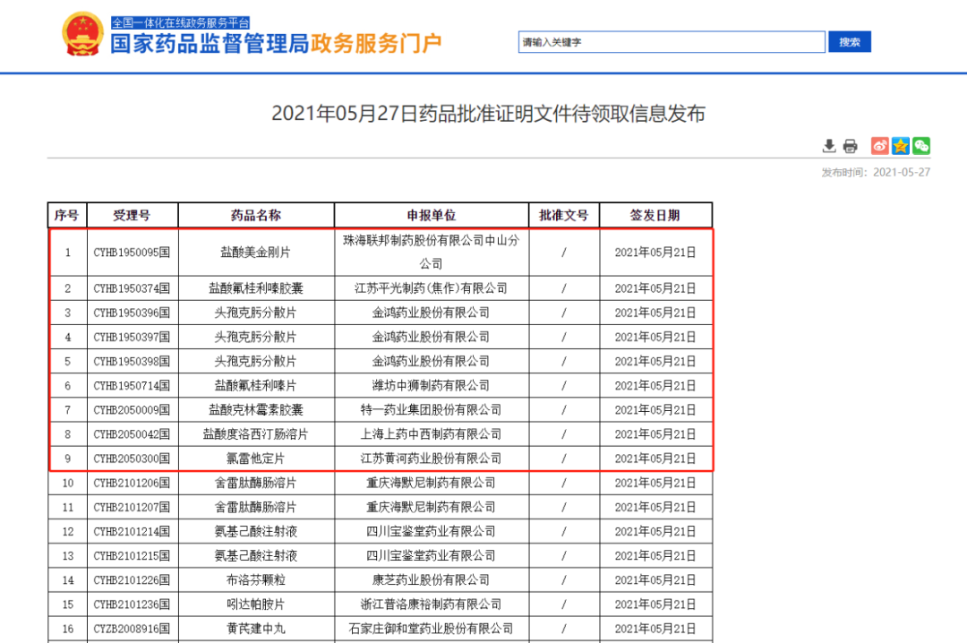Click the 签发日期 column header

655,215
